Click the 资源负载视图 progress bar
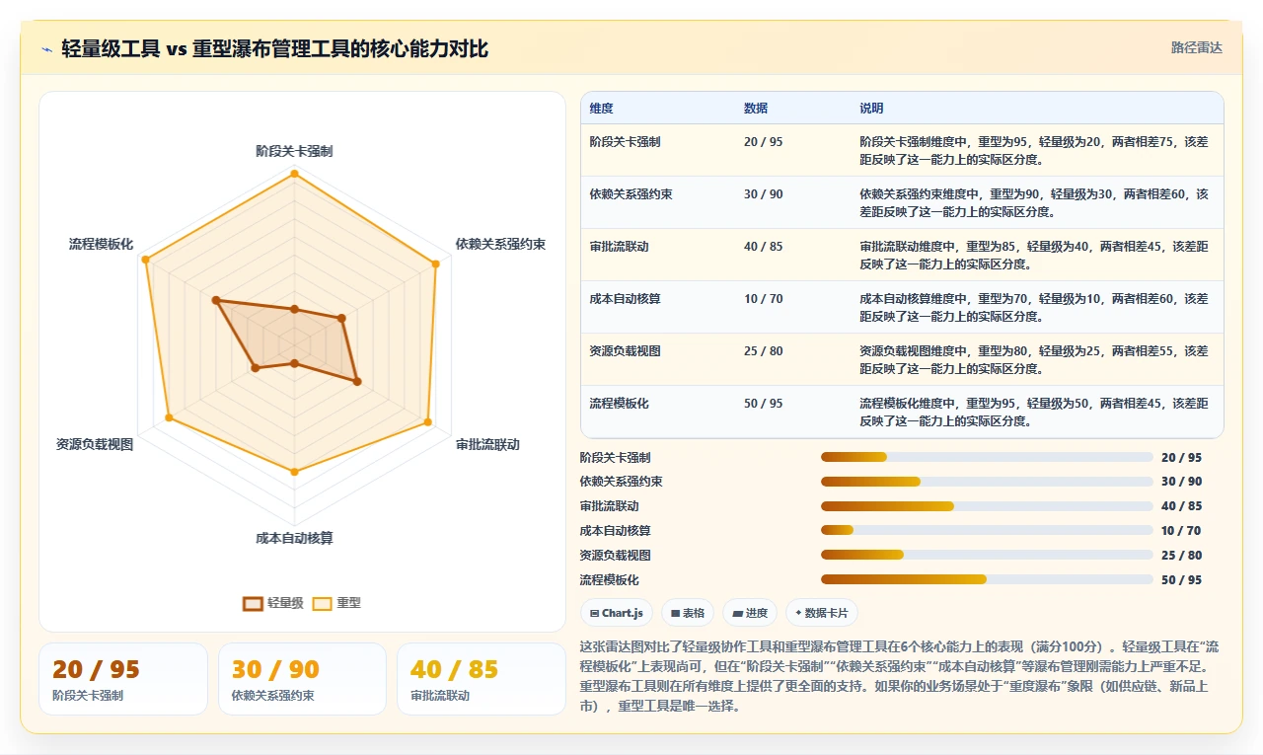 tap(987, 555)
